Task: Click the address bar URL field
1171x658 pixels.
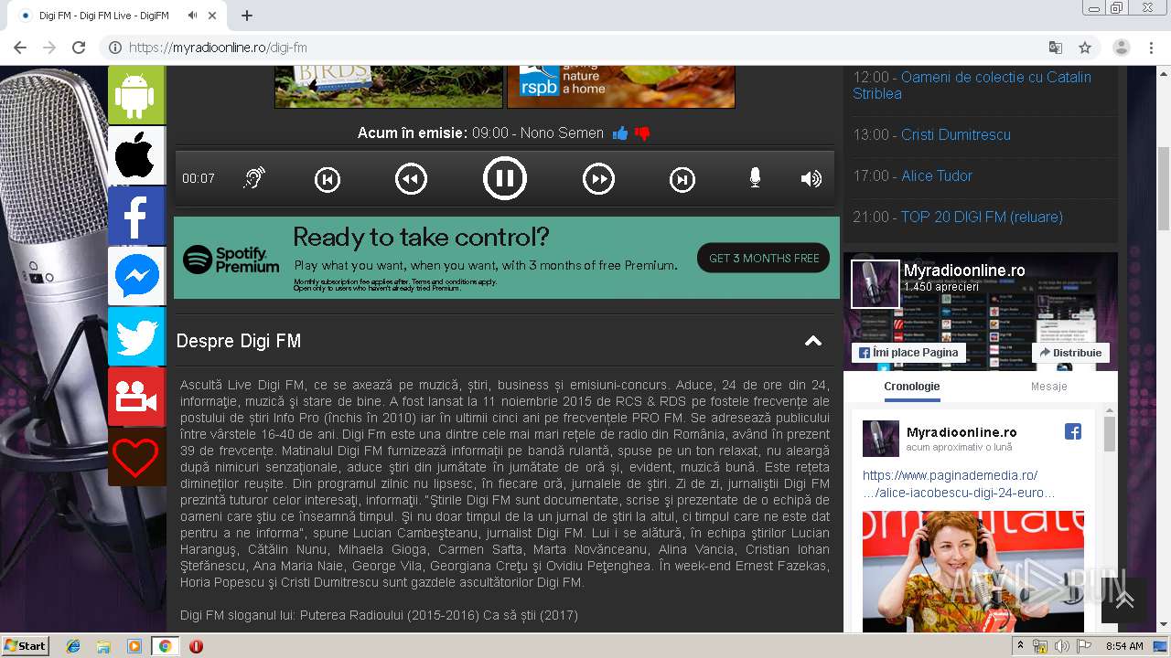Action: 585,48
